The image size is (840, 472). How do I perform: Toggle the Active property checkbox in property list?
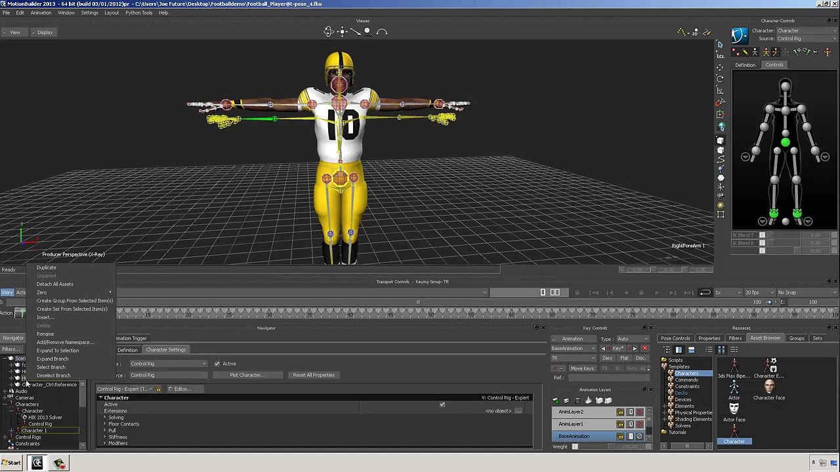[442, 404]
